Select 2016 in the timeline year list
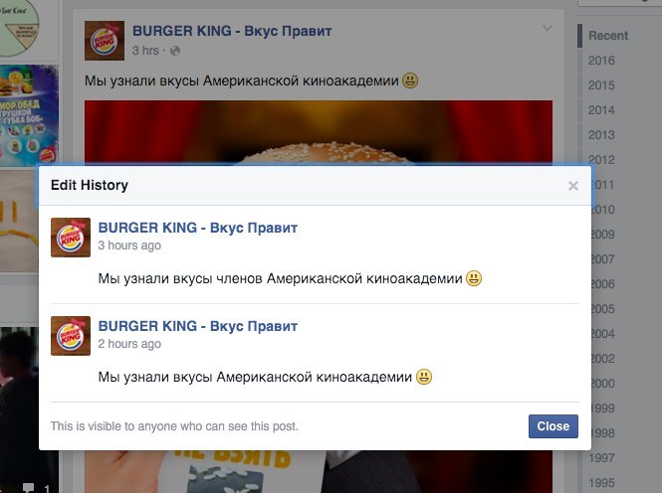This screenshot has width=662, height=493. [601, 61]
